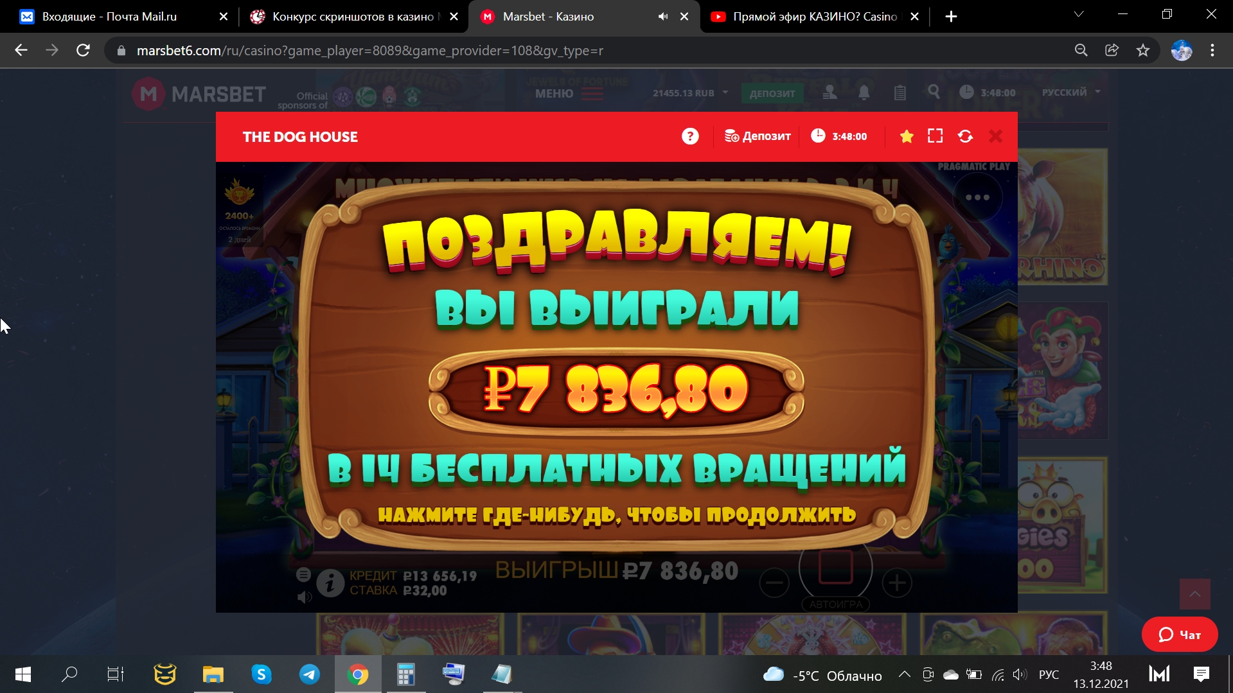Decrease bet with minus button
The height and width of the screenshot is (693, 1233).
[x=774, y=583]
